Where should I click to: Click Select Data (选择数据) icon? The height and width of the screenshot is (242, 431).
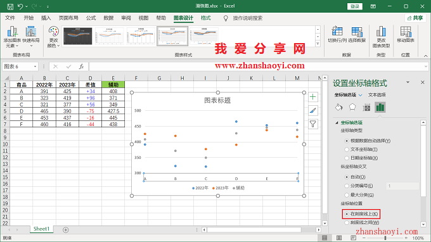tap(357, 35)
